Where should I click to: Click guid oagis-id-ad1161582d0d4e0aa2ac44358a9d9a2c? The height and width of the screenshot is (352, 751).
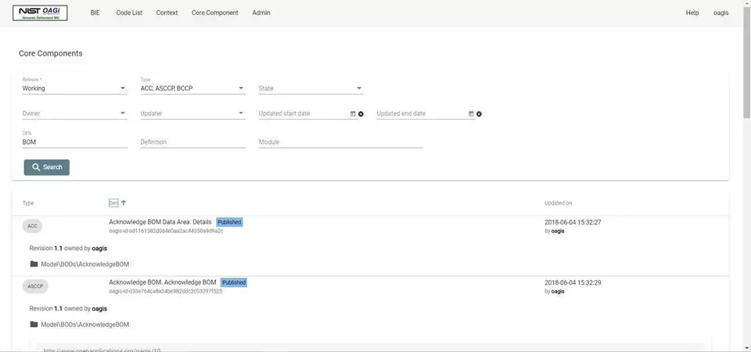pos(166,231)
